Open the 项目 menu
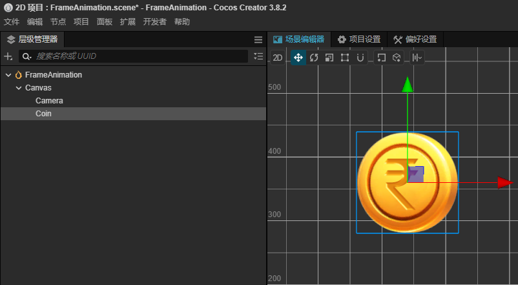Screen dimensions: 518x285 (81, 22)
